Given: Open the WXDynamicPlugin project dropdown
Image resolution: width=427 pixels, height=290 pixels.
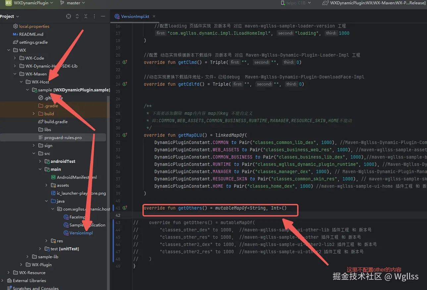Looking at the screenshot, I should point(33,3).
